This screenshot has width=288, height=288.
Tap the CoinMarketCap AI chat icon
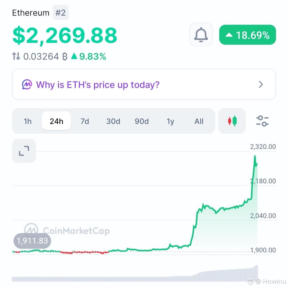27,85
